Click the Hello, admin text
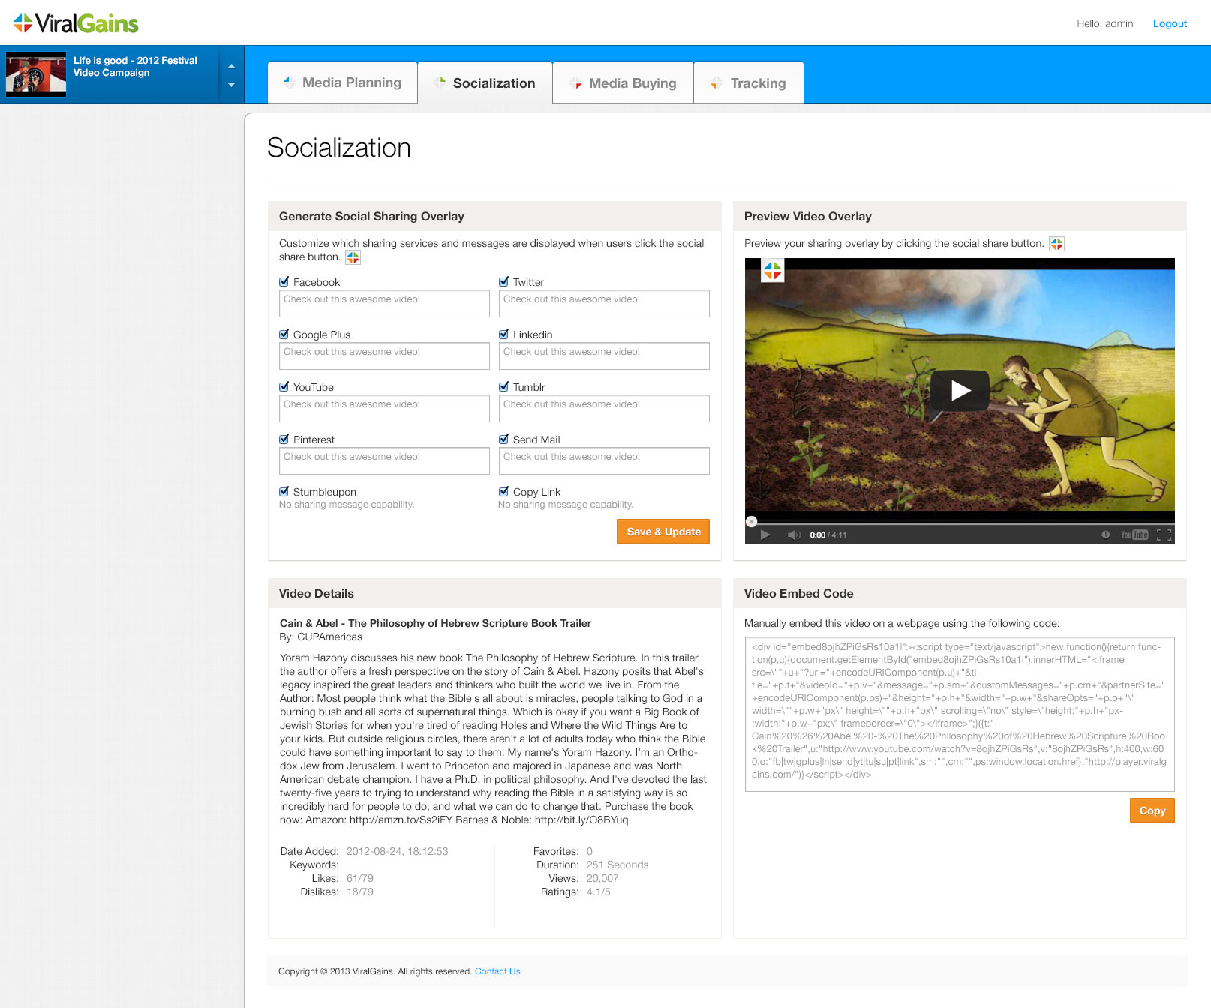This screenshot has width=1211, height=1008. click(x=1104, y=23)
